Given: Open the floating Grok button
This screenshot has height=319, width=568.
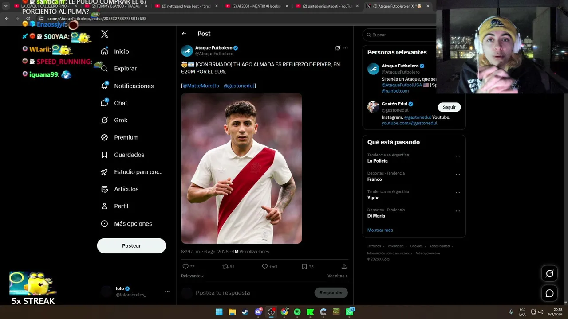Looking at the screenshot, I should pos(549,274).
